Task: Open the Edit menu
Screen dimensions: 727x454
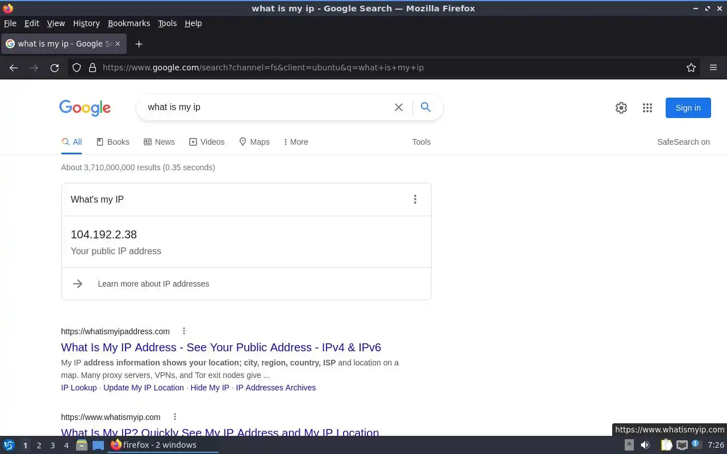Action: point(32,23)
